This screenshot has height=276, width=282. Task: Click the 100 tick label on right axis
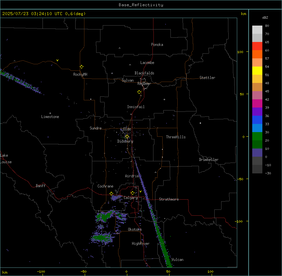(240, 52)
